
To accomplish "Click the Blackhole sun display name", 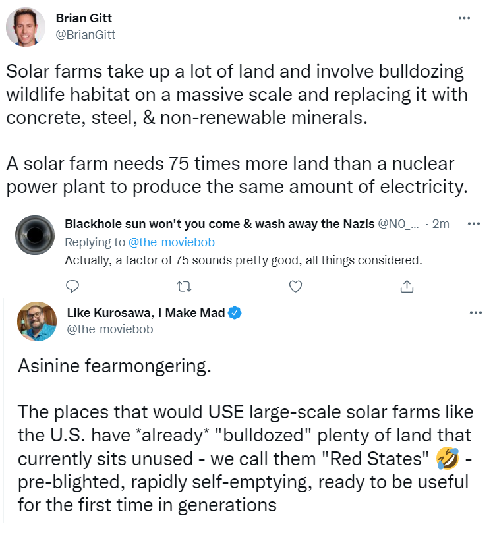I will click(x=219, y=224).
